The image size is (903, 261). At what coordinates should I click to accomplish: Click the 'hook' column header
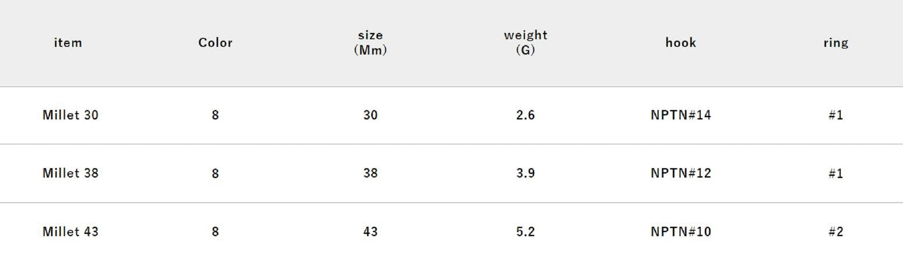(680, 43)
